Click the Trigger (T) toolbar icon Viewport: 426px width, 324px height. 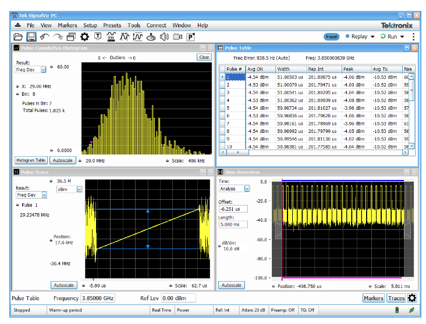coord(98,37)
